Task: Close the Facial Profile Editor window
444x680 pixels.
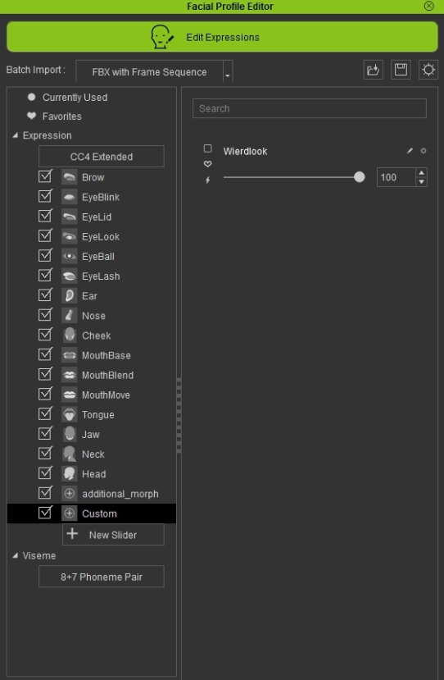Action: 428,6
